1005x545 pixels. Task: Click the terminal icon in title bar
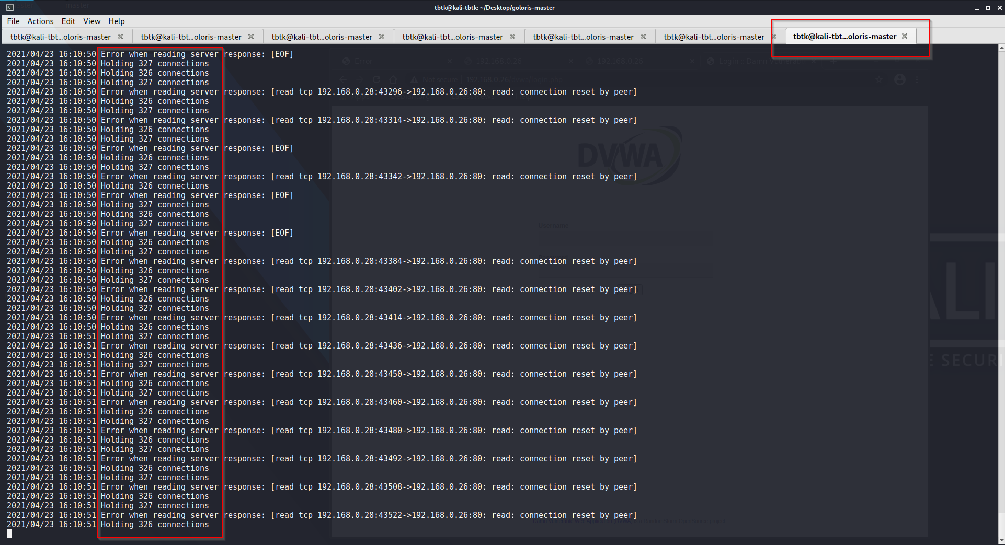(10, 7)
